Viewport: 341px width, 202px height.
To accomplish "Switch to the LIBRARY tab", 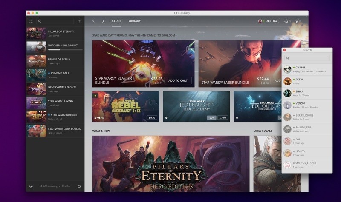I will (x=135, y=21).
